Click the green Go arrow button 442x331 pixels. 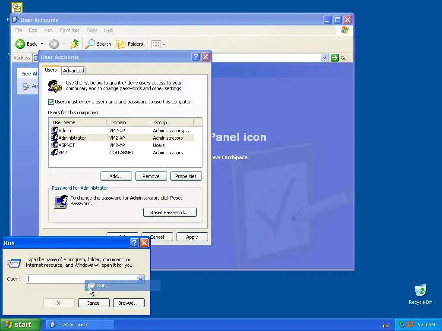pyautogui.click(x=335, y=58)
